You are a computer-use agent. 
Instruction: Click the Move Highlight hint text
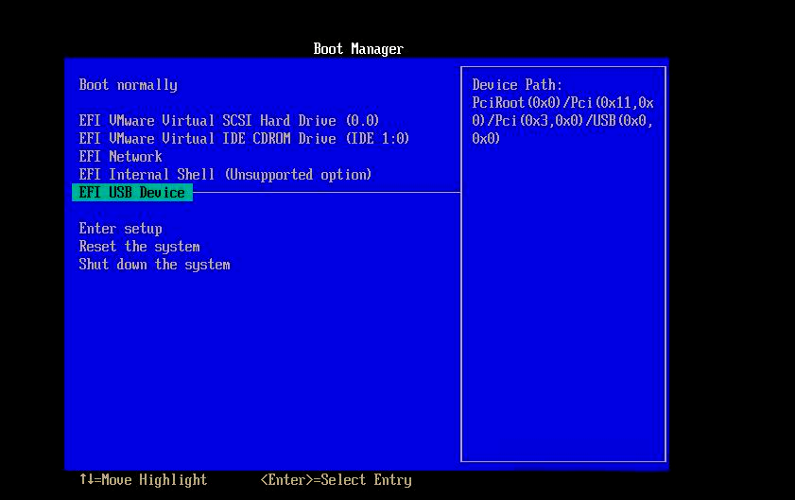click(x=153, y=480)
